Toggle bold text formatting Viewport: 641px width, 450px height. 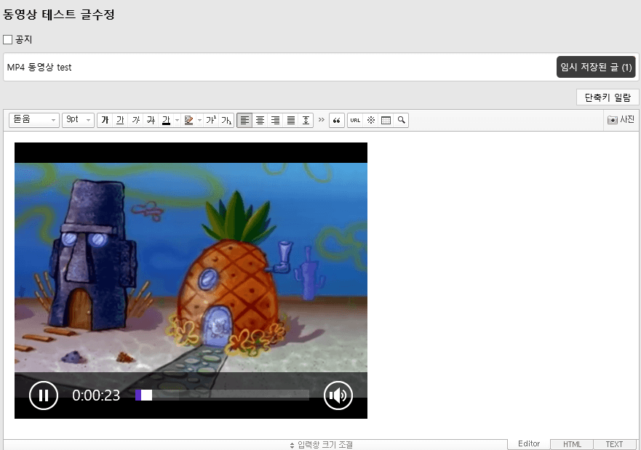point(105,120)
